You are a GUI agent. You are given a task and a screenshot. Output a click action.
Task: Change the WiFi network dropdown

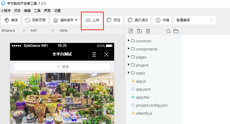pyautogui.click(x=42, y=31)
